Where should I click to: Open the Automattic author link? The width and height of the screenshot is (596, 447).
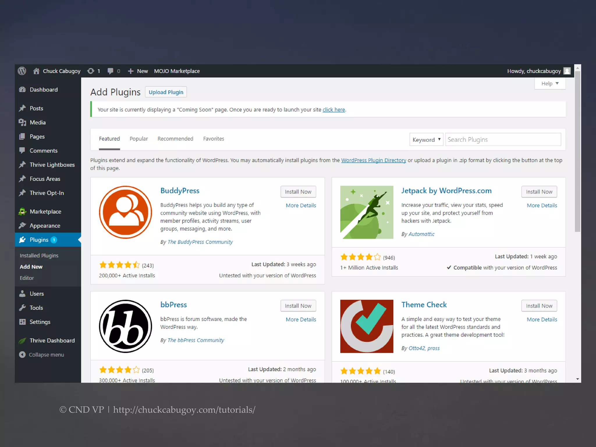421,234
